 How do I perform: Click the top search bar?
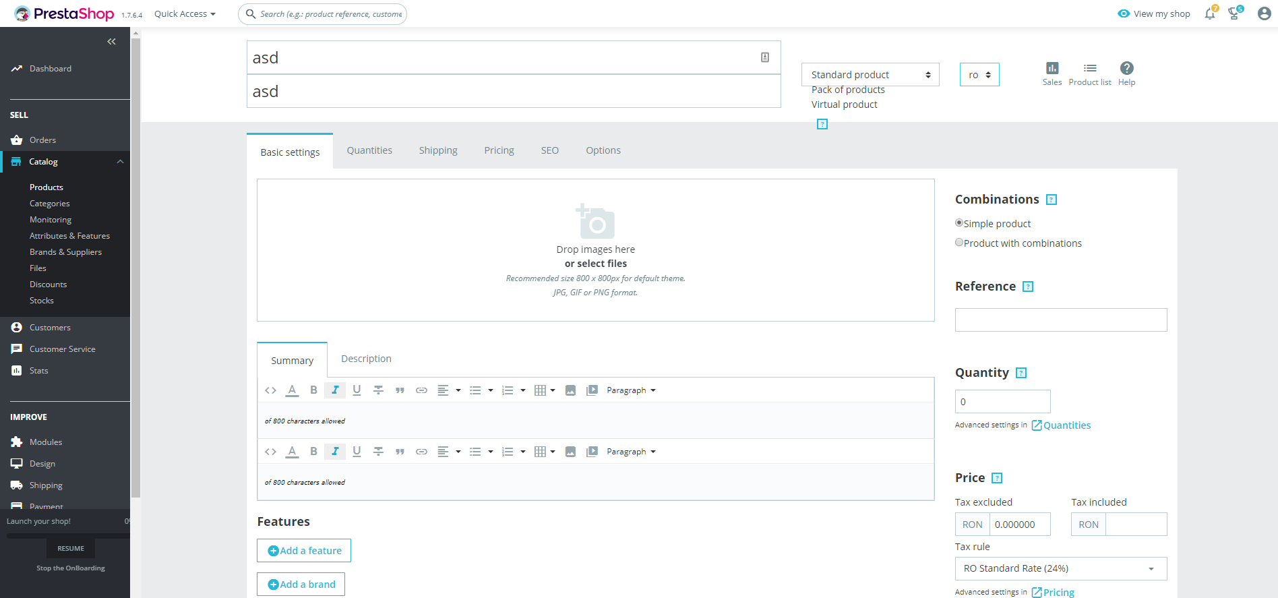[x=322, y=13]
